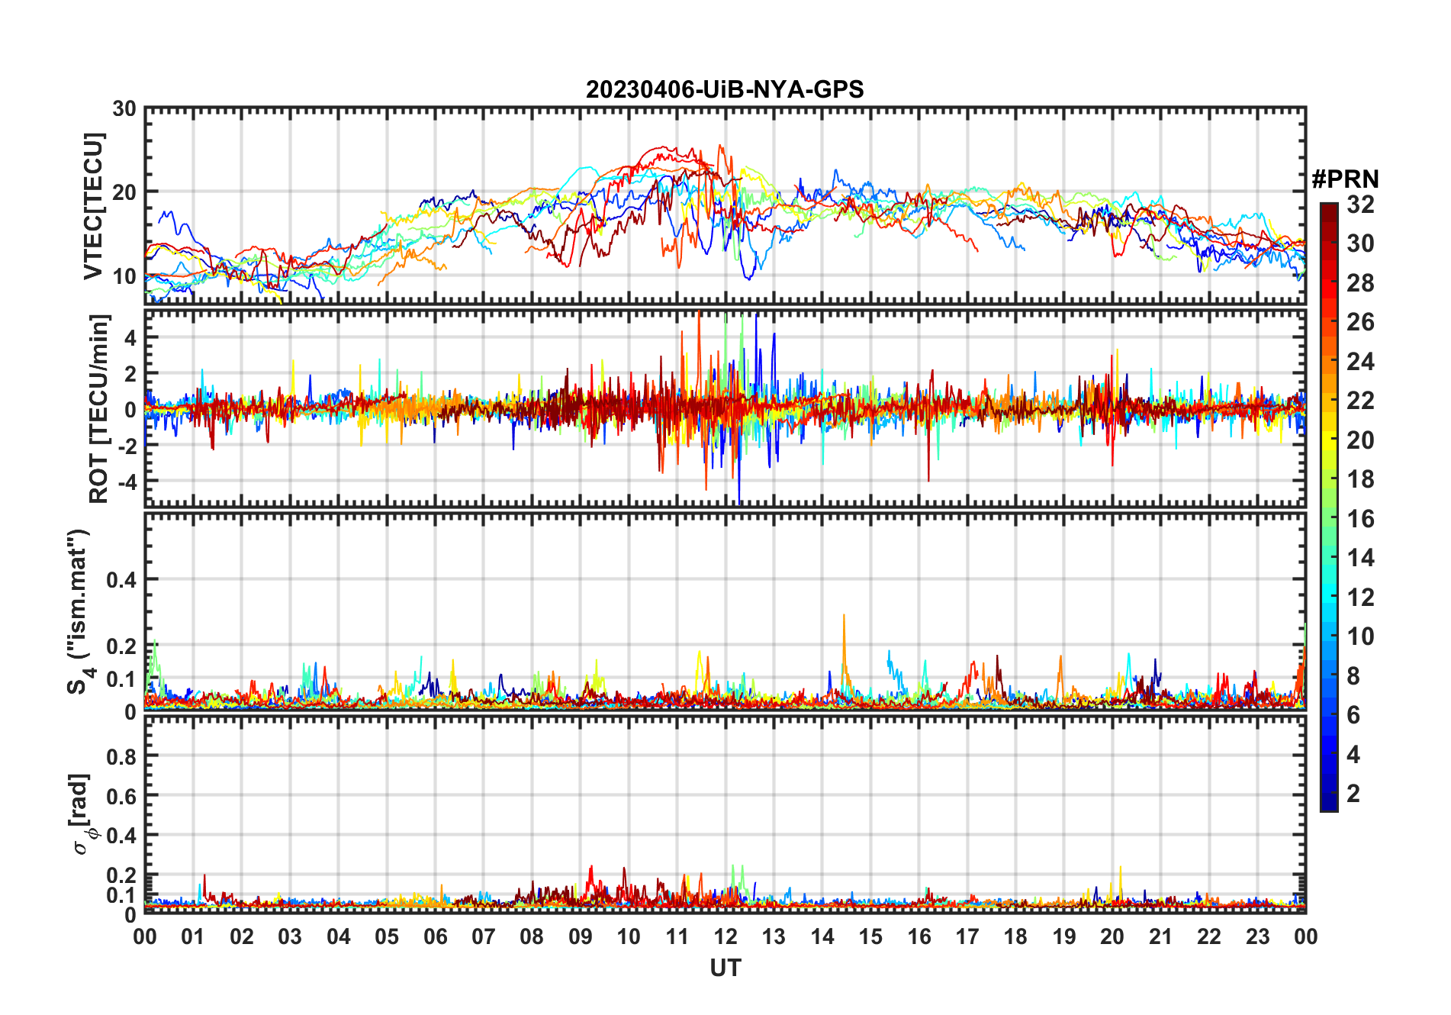The image size is (1451, 1015).
Task: Click the sigma-phi [rad] y-axis label
Action: 82,814
